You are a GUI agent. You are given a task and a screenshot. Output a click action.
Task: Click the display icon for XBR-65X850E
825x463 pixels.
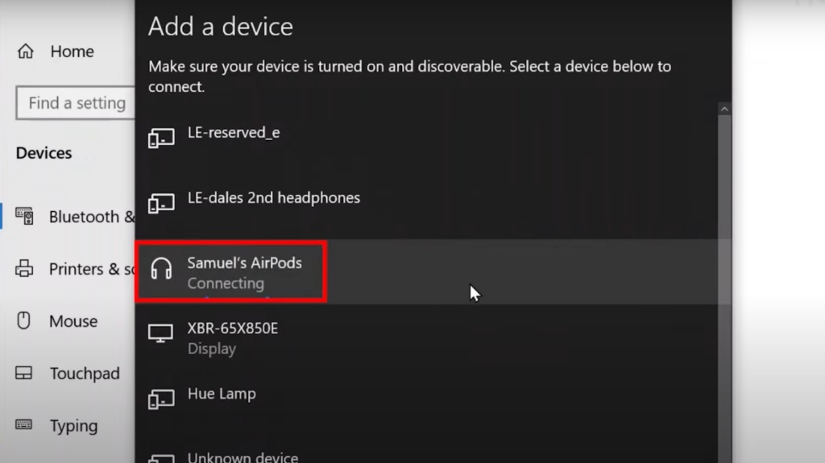tap(161, 333)
